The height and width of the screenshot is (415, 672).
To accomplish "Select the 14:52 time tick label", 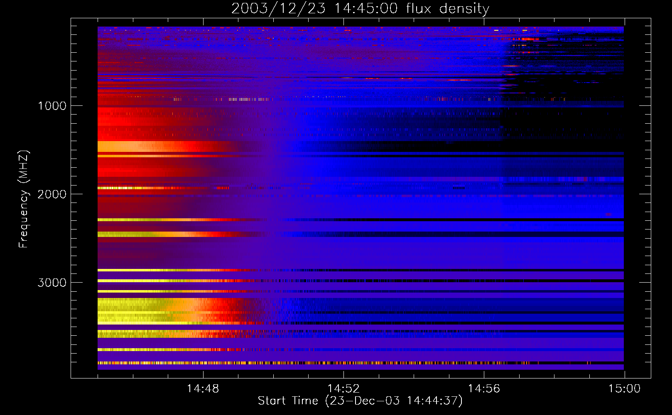I will (343, 389).
